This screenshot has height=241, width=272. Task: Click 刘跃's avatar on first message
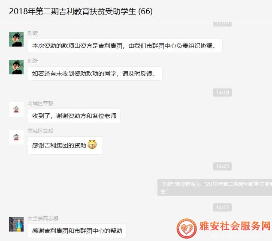[x=16, y=39]
